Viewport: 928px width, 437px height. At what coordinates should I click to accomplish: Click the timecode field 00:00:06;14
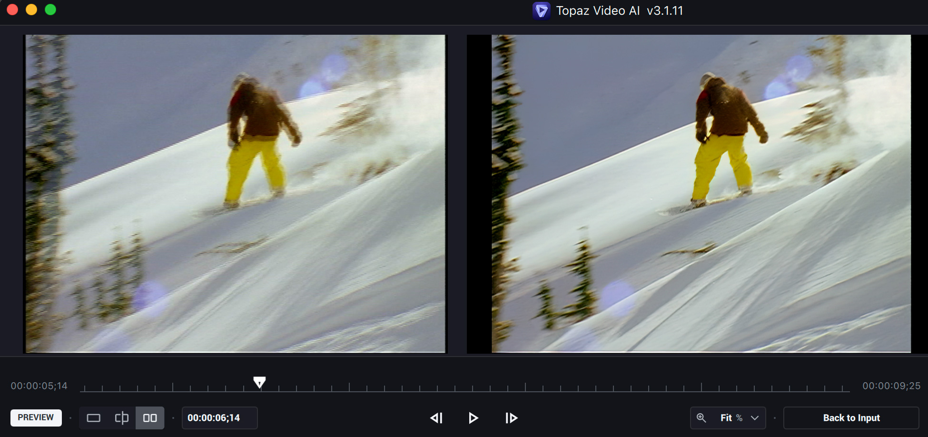pos(220,418)
